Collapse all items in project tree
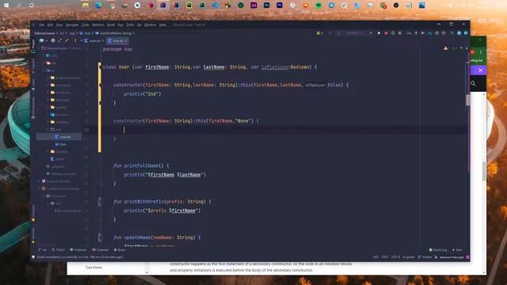The width and height of the screenshot is (507, 285). click(67, 40)
